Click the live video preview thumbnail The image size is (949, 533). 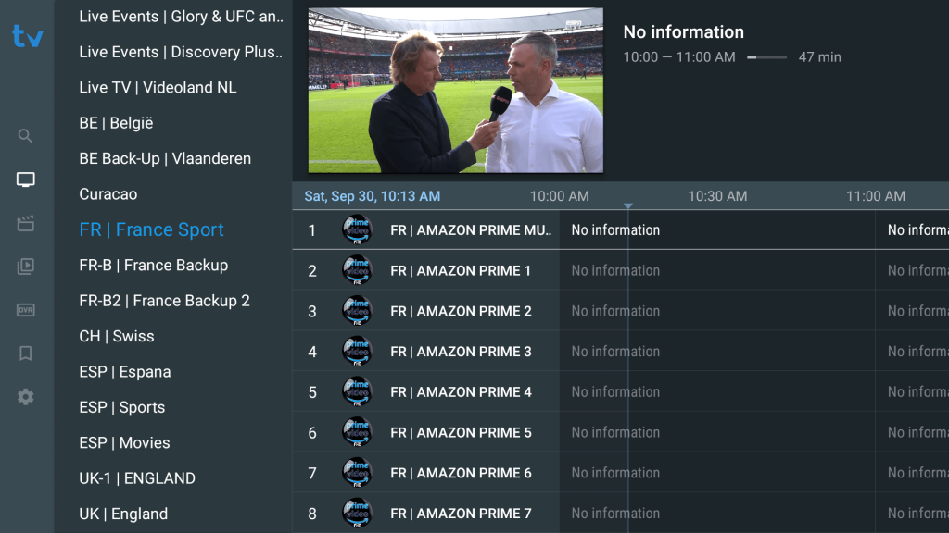tap(455, 91)
